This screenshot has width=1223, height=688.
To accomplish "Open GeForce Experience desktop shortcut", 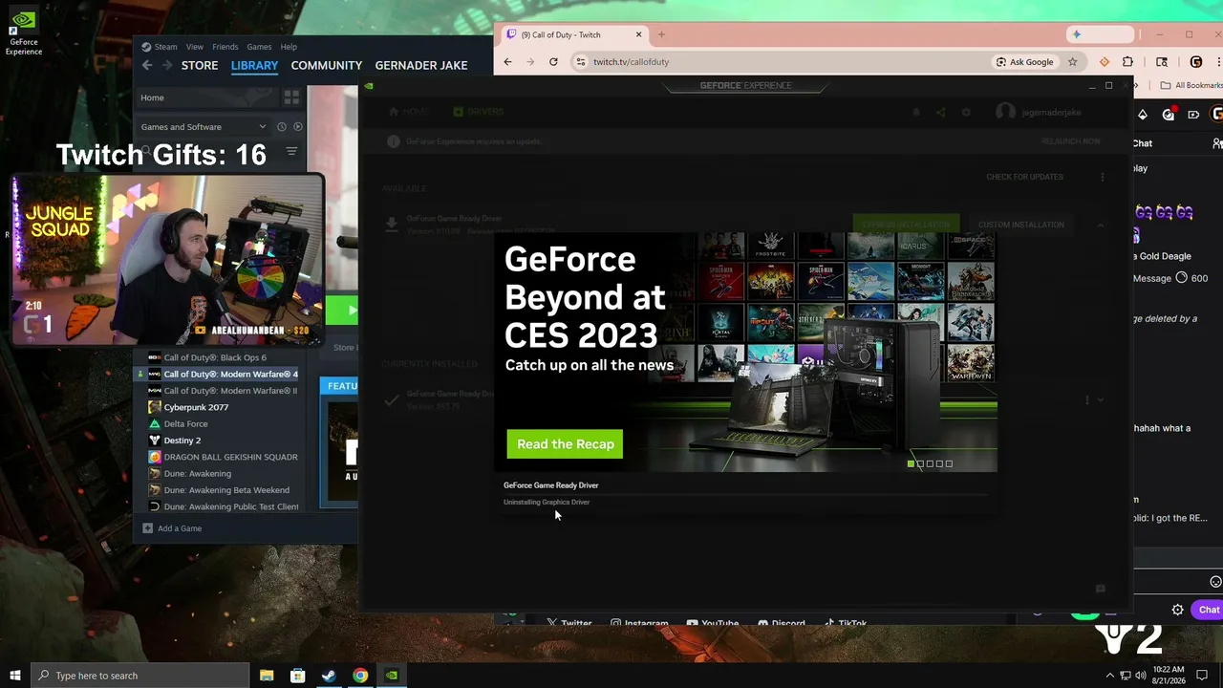I will [23, 32].
